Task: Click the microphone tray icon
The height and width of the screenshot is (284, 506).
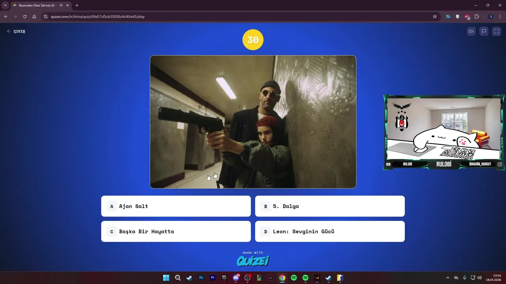Action: [x=464, y=278]
